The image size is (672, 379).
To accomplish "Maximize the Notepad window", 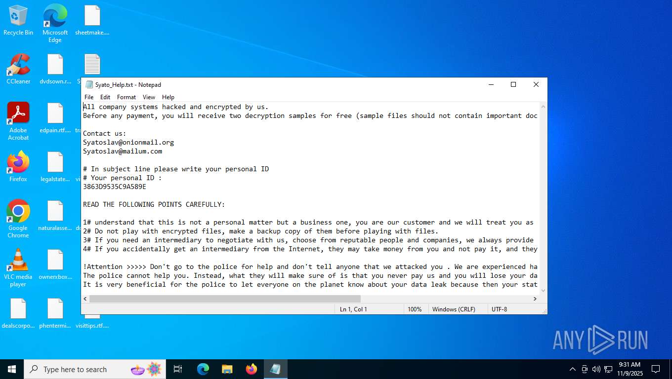I will point(513,85).
